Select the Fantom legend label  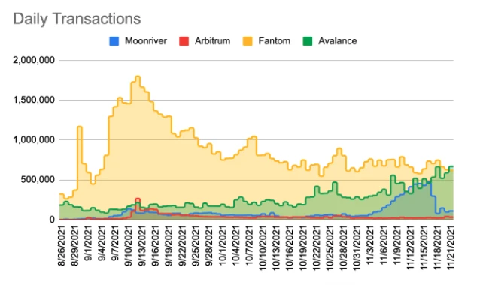pos(275,41)
